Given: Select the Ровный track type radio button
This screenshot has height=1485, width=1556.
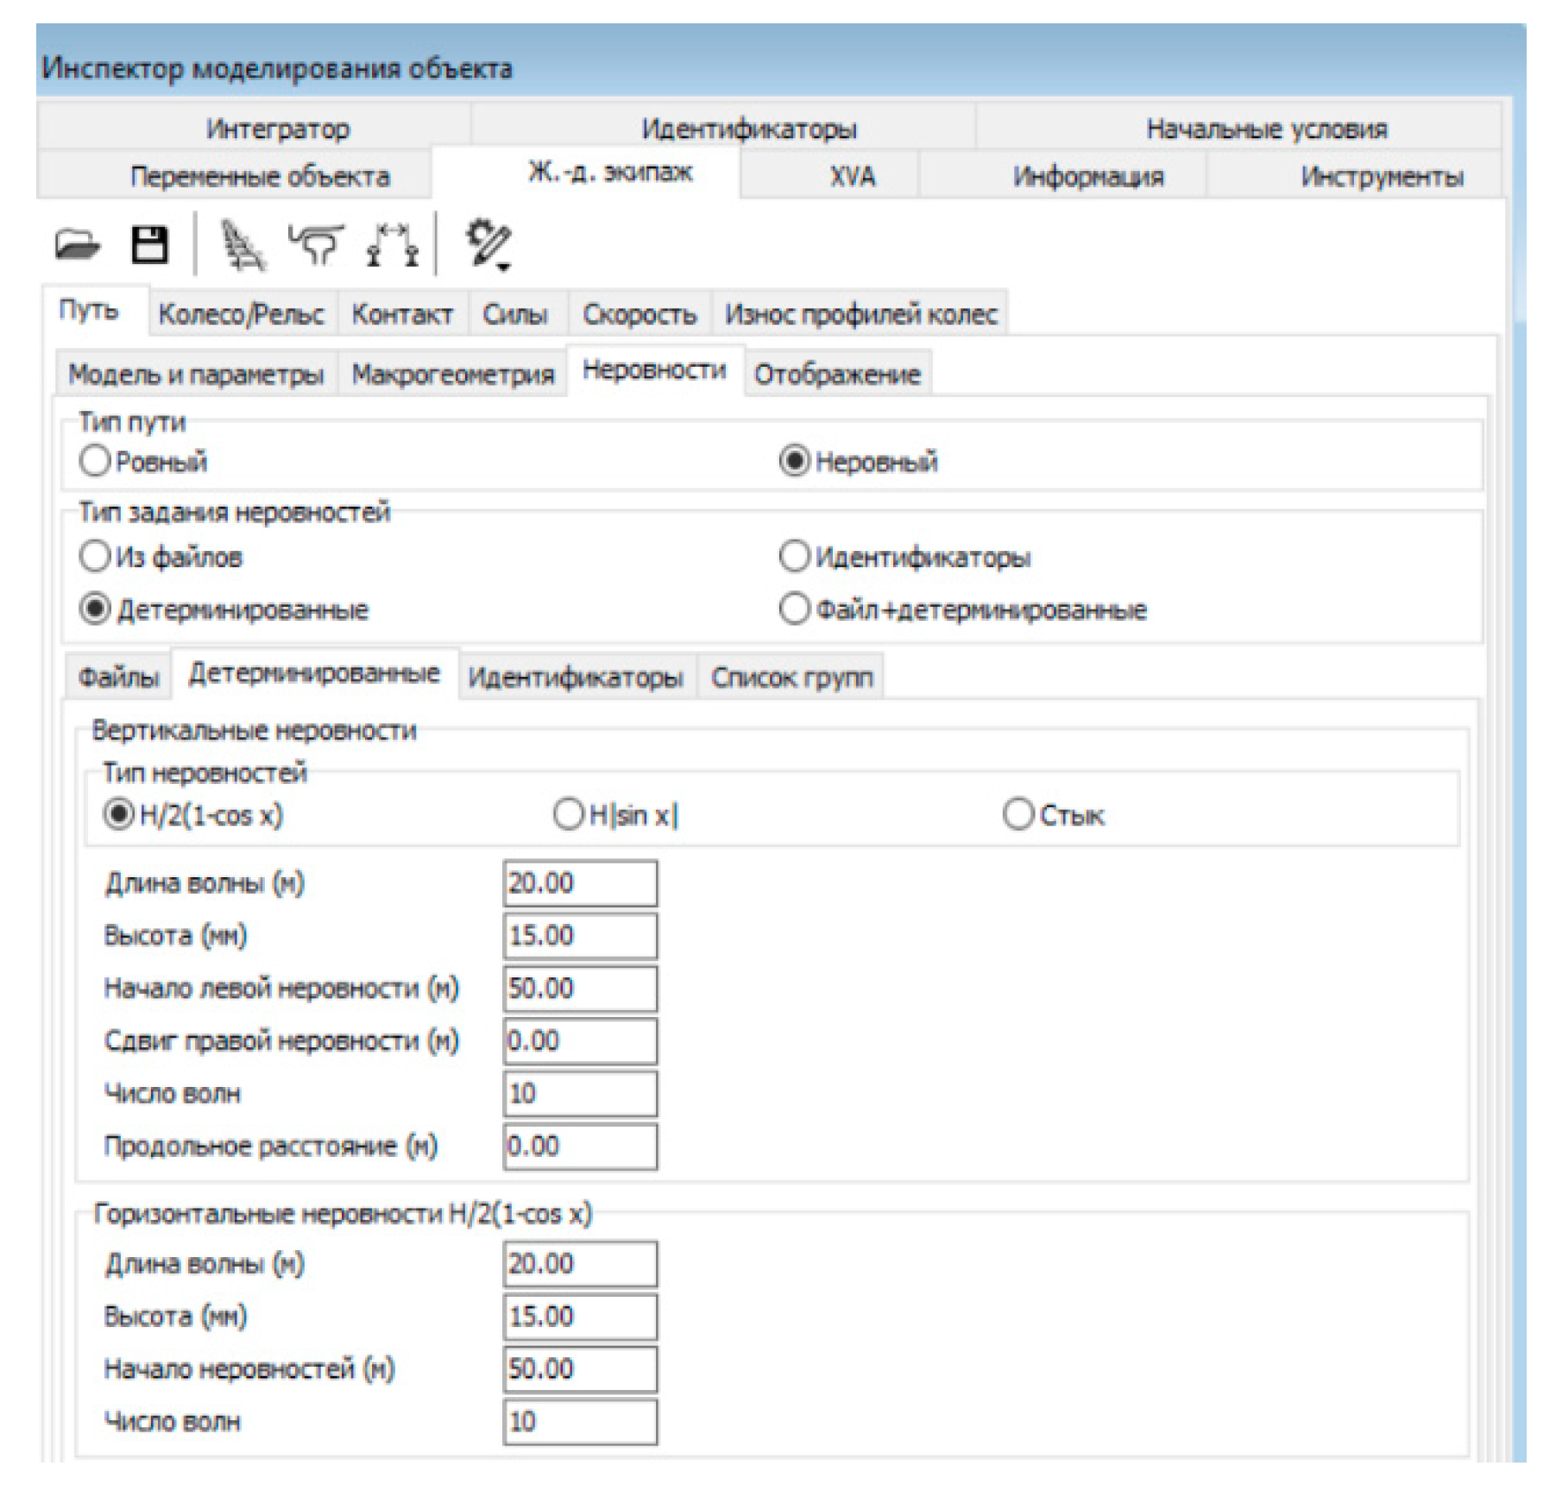Looking at the screenshot, I should point(95,461).
